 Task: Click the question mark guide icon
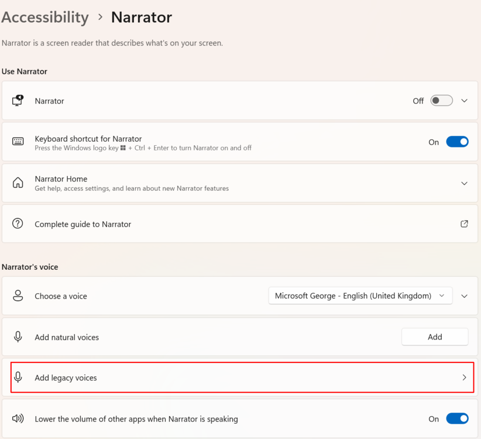(x=18, y=224)
